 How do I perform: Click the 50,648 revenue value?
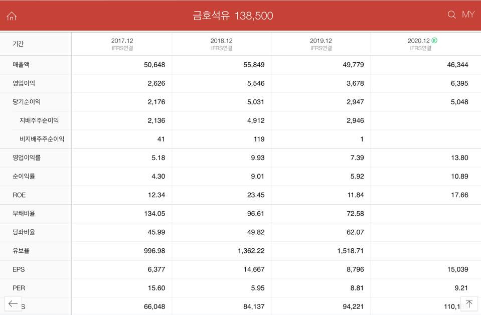(x=154, y=65)
